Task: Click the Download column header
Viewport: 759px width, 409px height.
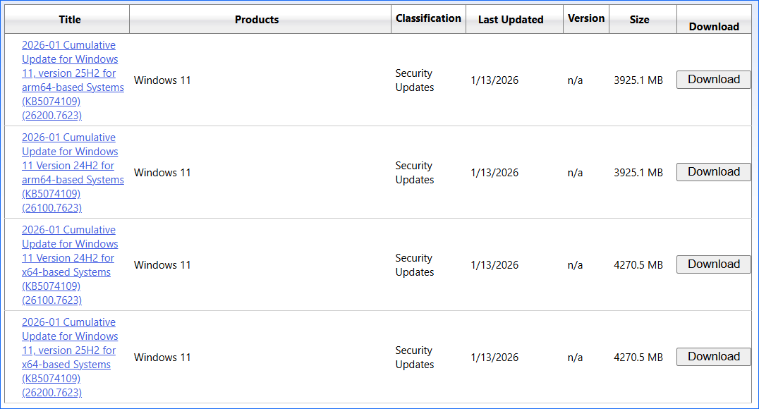Action: click(x=713, y=26)
